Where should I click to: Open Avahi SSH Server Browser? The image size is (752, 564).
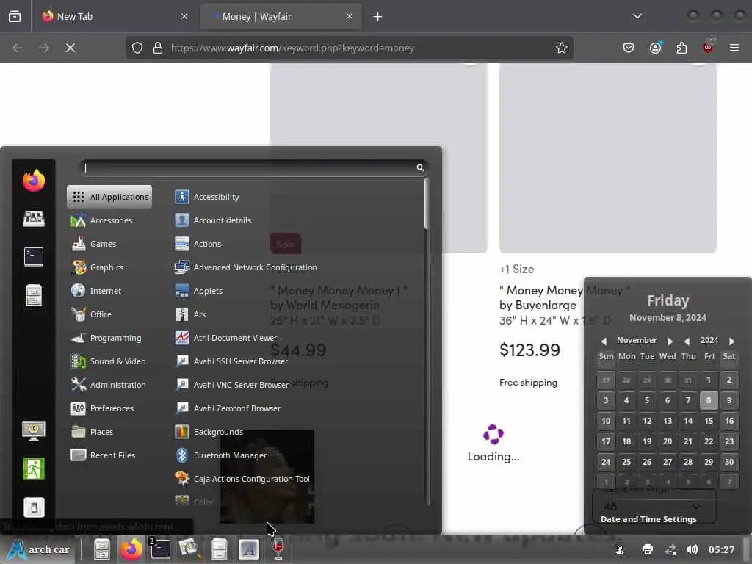297,361
